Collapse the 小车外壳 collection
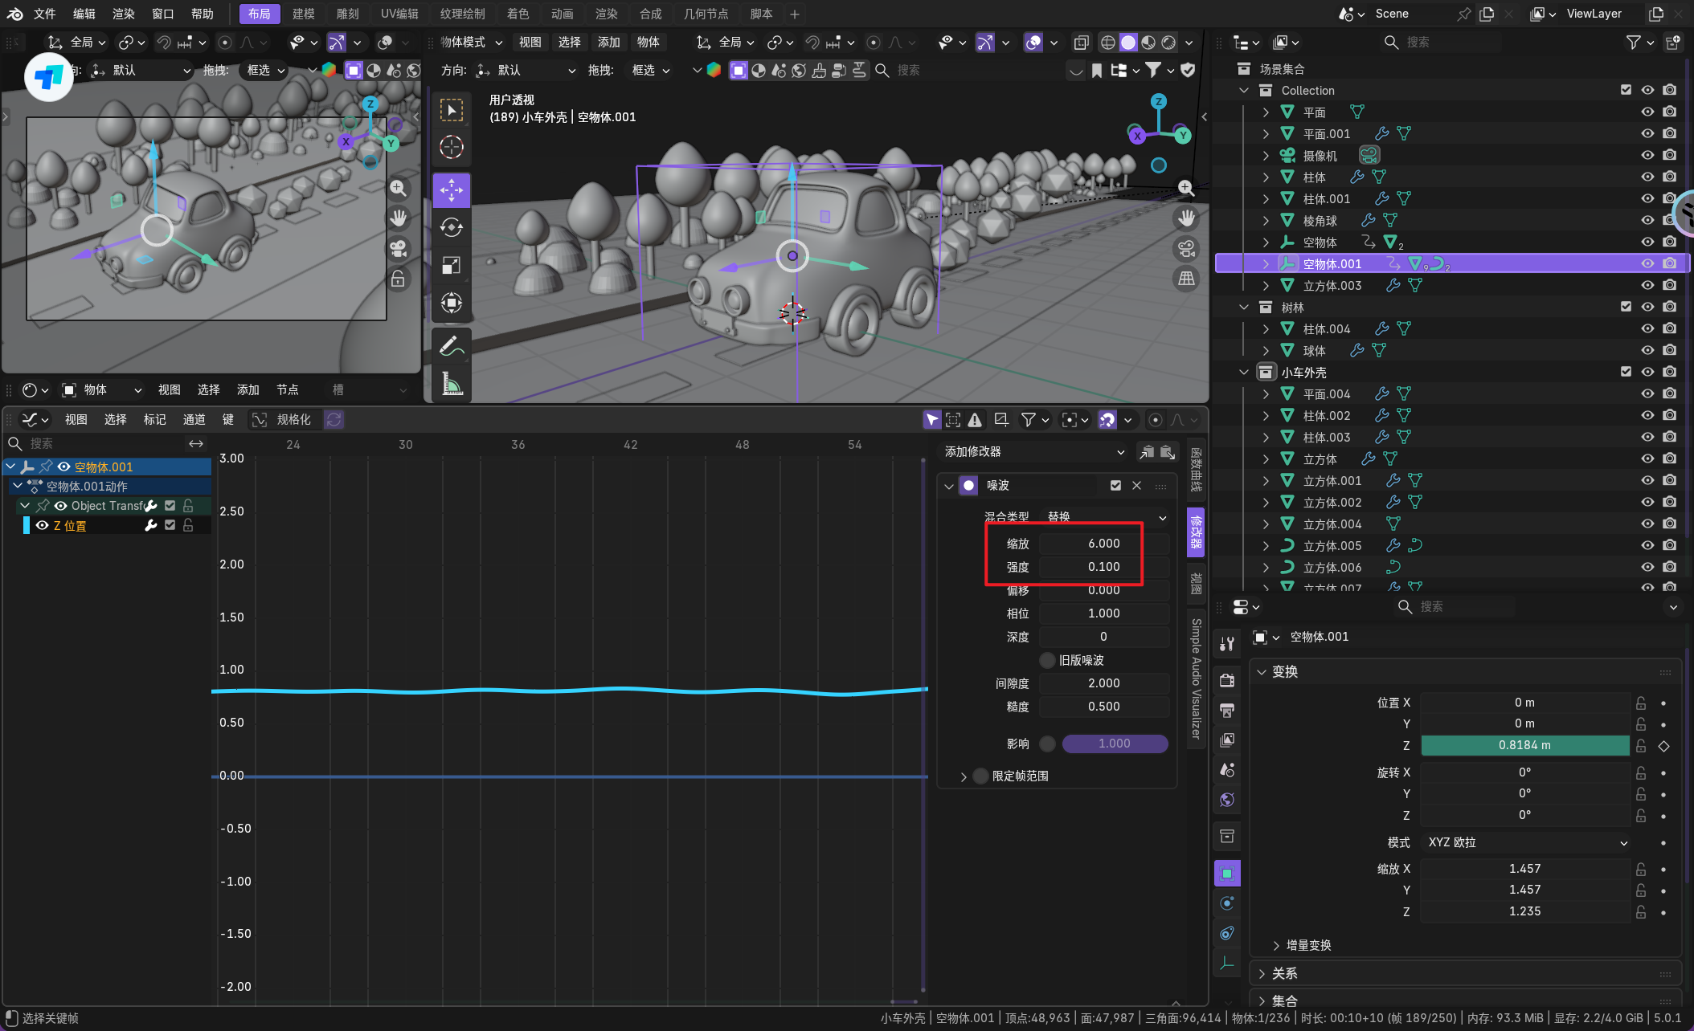This screenshot has height=1031, width=1694. (1244, 373)
